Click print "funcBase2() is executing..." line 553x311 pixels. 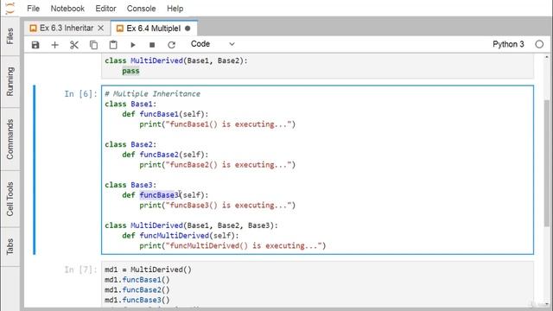click(217, 165)
